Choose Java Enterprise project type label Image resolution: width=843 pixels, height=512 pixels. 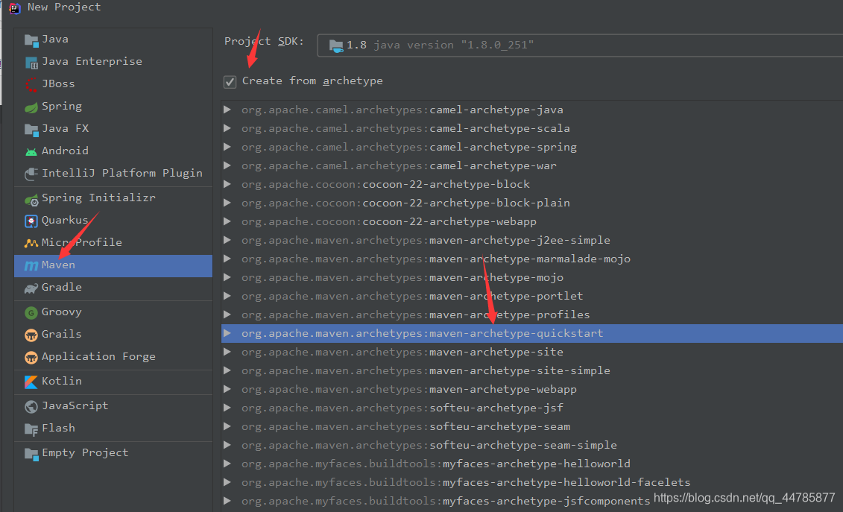pyautogui.click(x=92, y=61)
